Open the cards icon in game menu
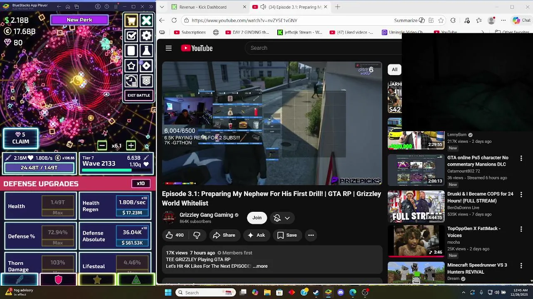The height and width of the screenshot is (299, 533). pyautogui.click(x=131, y=51)
